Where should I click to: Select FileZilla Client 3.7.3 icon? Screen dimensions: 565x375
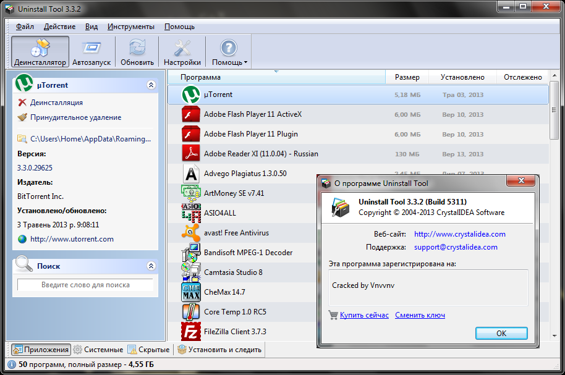pos(190,331)
